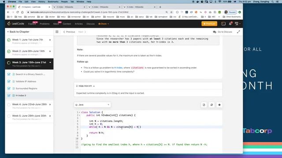This screenshot has height=158, width=282.
Task: Open the browser home page
Action: click(22, 12)
